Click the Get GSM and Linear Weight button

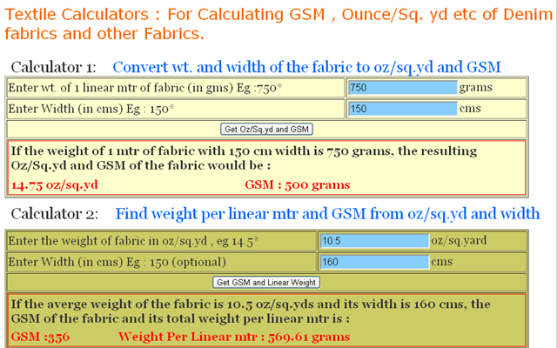coord(266,282)
